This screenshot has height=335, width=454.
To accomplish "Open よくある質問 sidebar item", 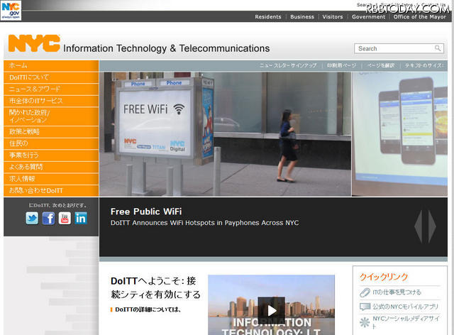I will click(31, 167).
